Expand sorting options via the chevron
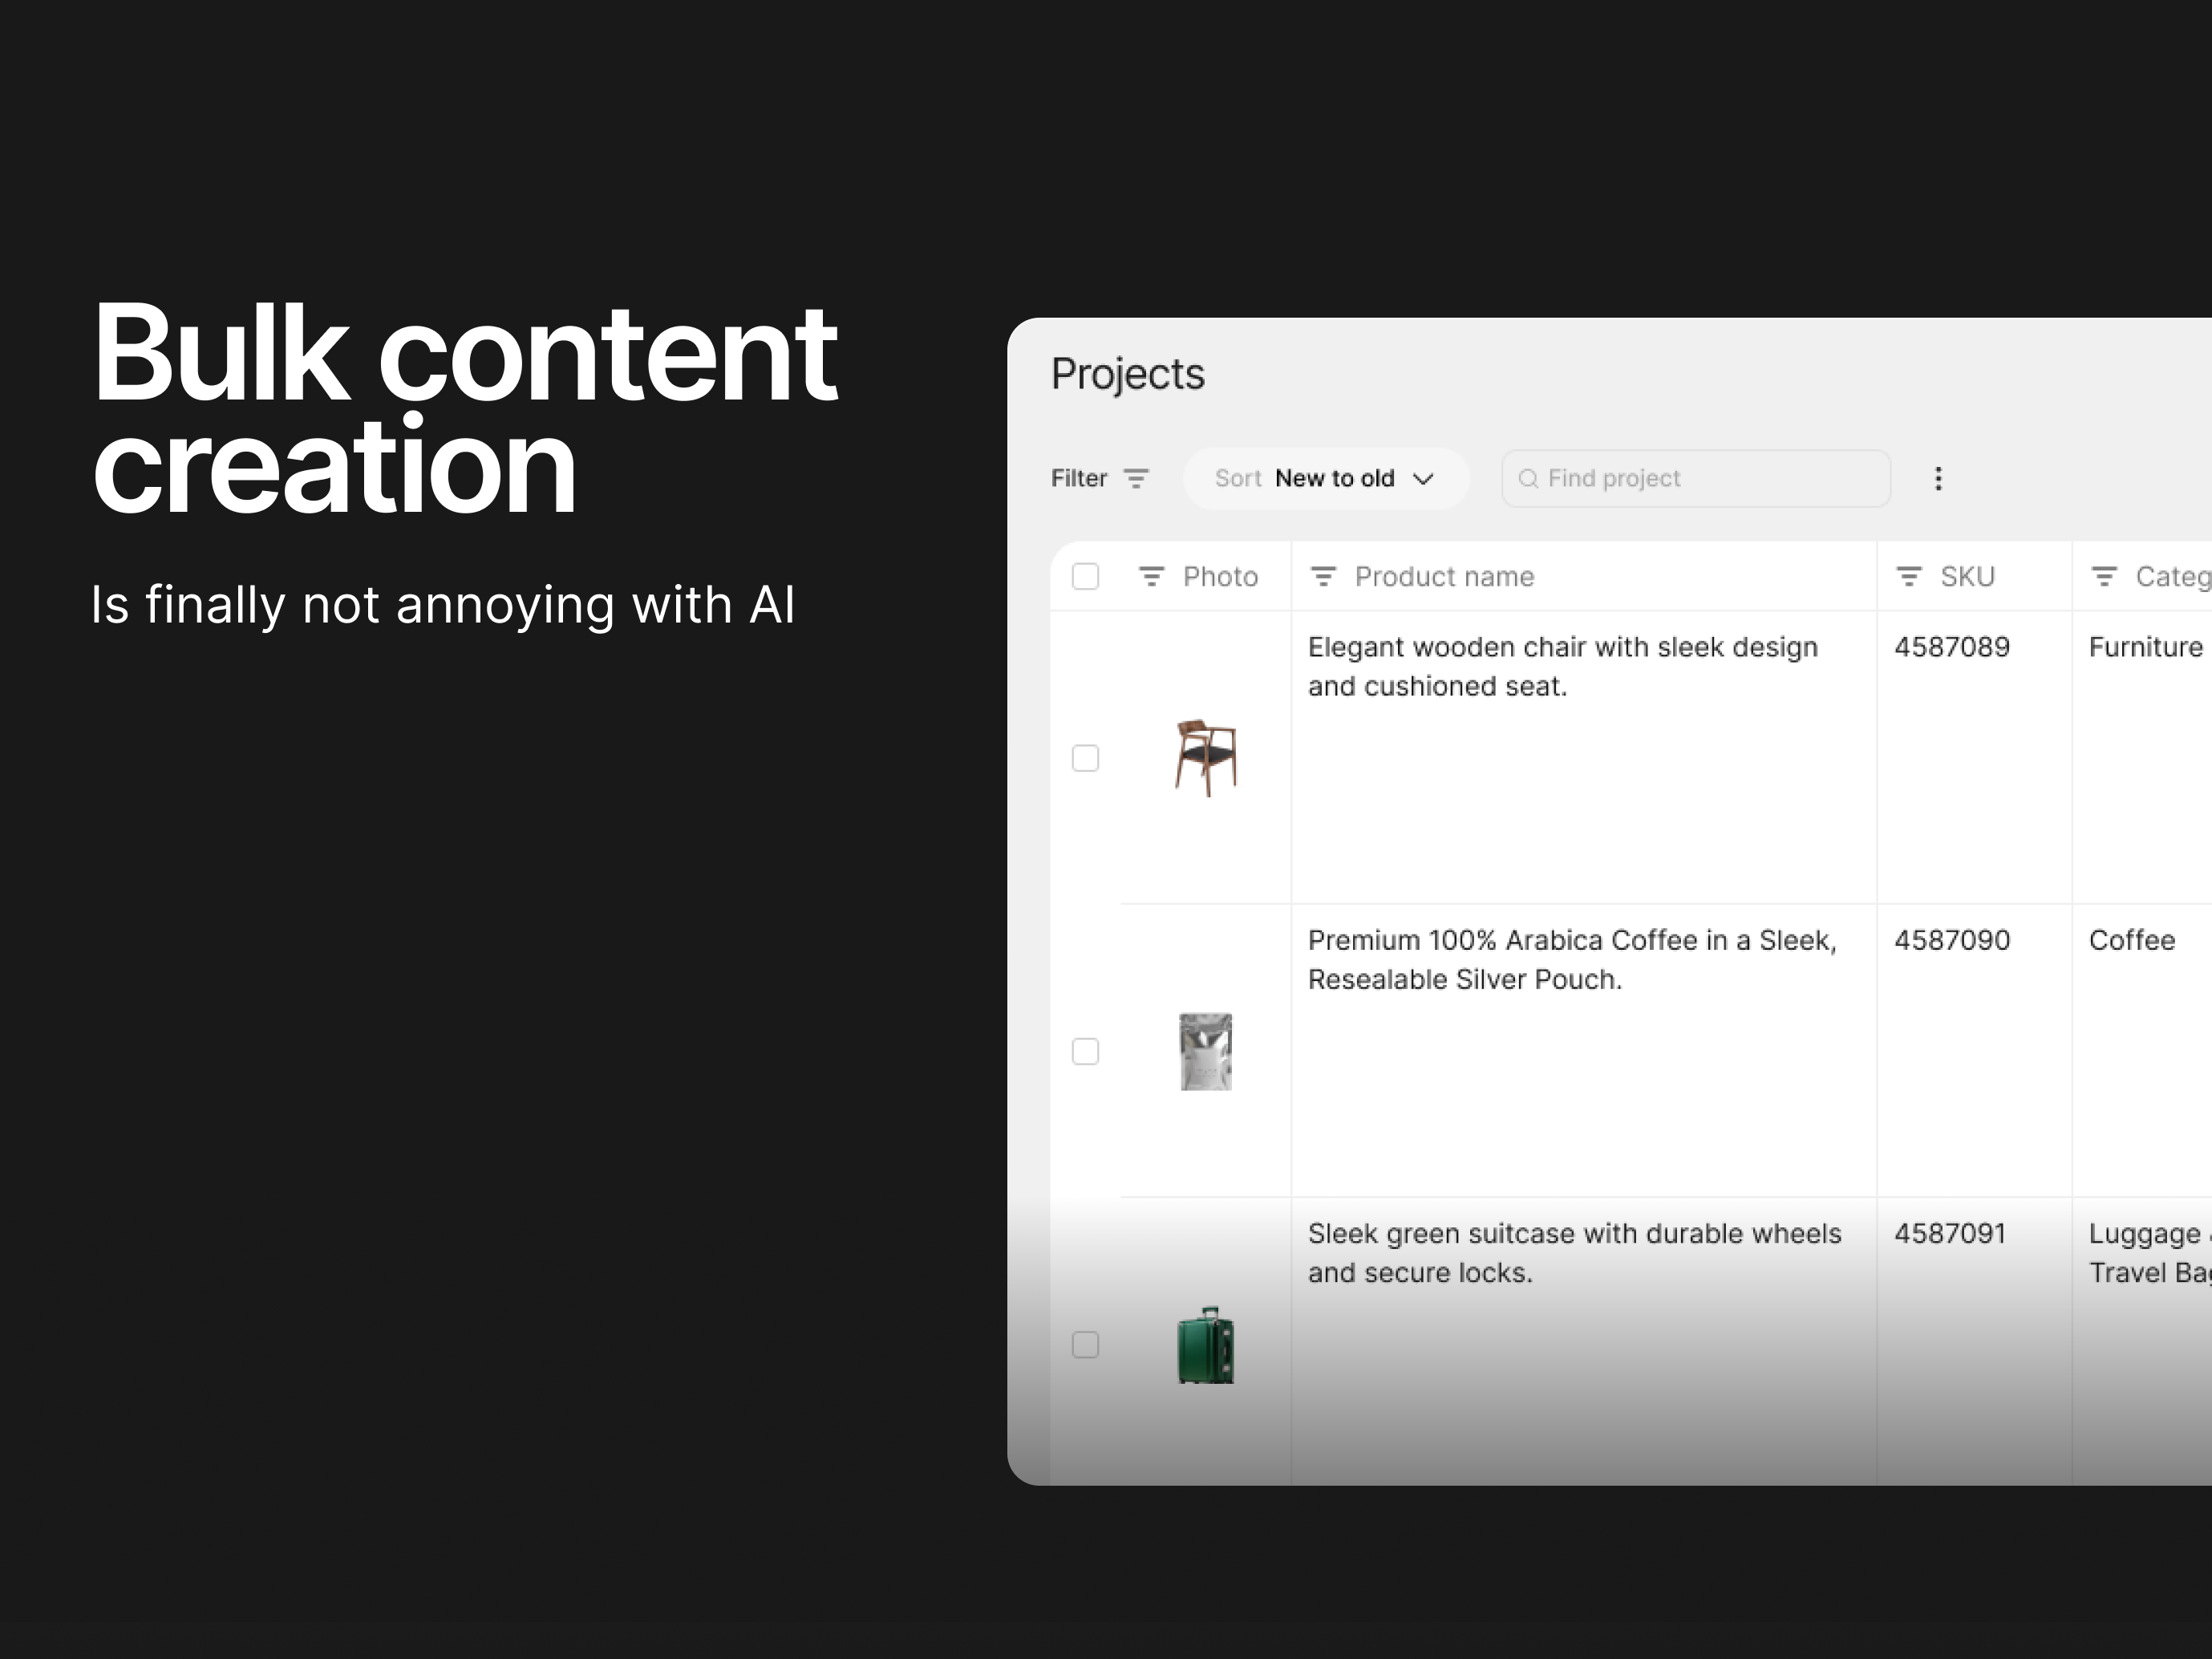2212x1659 pixels. tap(1424, 478)
